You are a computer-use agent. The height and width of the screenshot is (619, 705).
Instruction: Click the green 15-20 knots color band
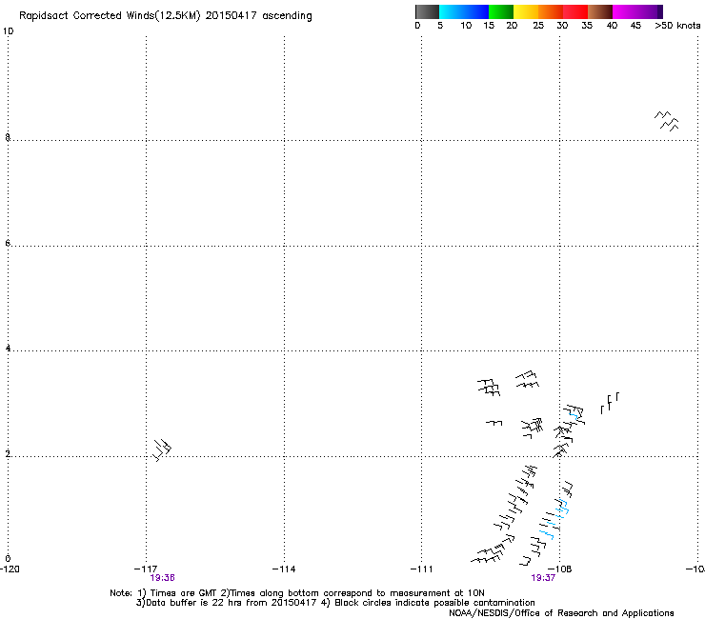coord(501,11)
